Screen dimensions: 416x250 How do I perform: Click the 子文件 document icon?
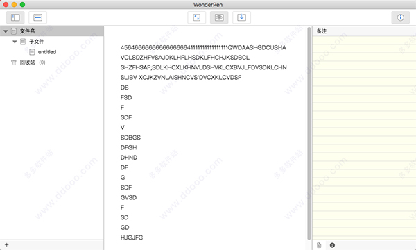pyautogui.click(x=23, y=42)
